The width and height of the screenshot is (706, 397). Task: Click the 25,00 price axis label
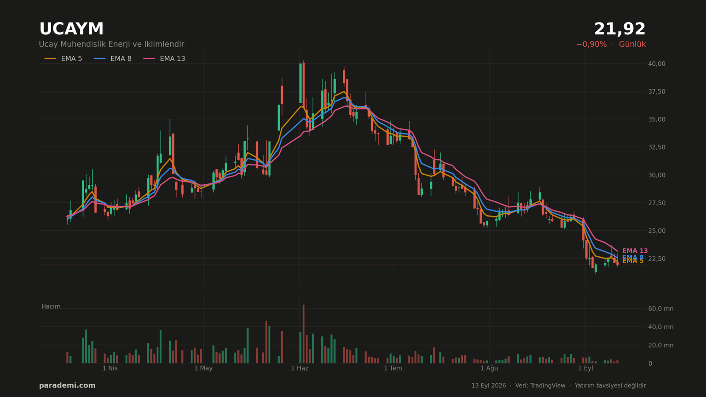pyautogui.click(x=657, y=231)
